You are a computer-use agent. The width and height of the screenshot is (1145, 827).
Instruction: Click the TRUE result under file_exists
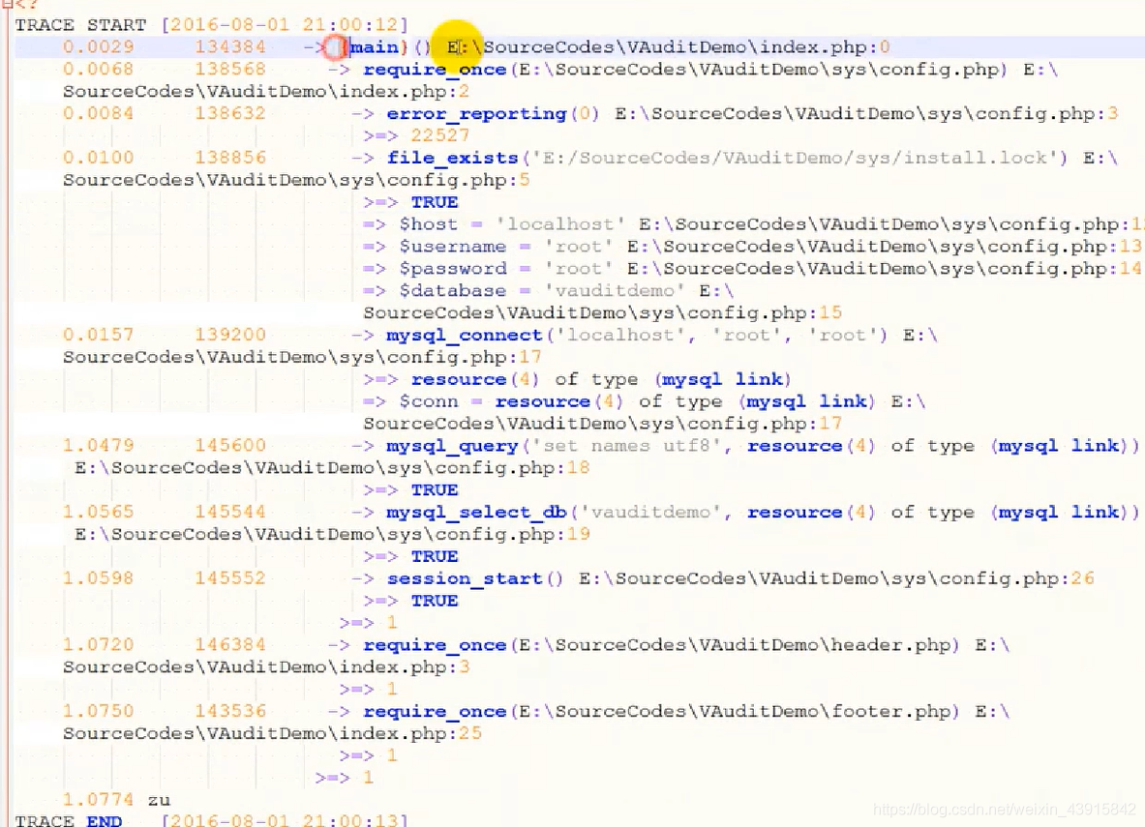[x=434, y=202]
